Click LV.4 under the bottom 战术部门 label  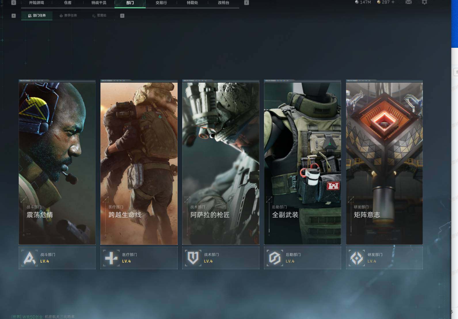coord(208,261)
